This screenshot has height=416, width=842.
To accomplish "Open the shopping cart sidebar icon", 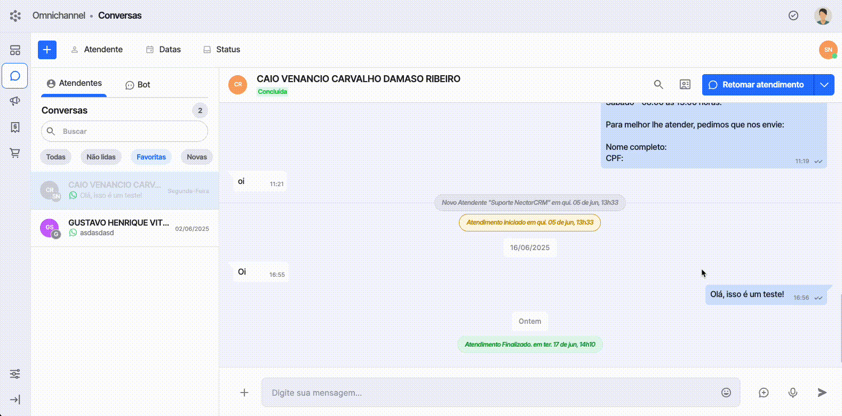I will [x=15, y=153].
